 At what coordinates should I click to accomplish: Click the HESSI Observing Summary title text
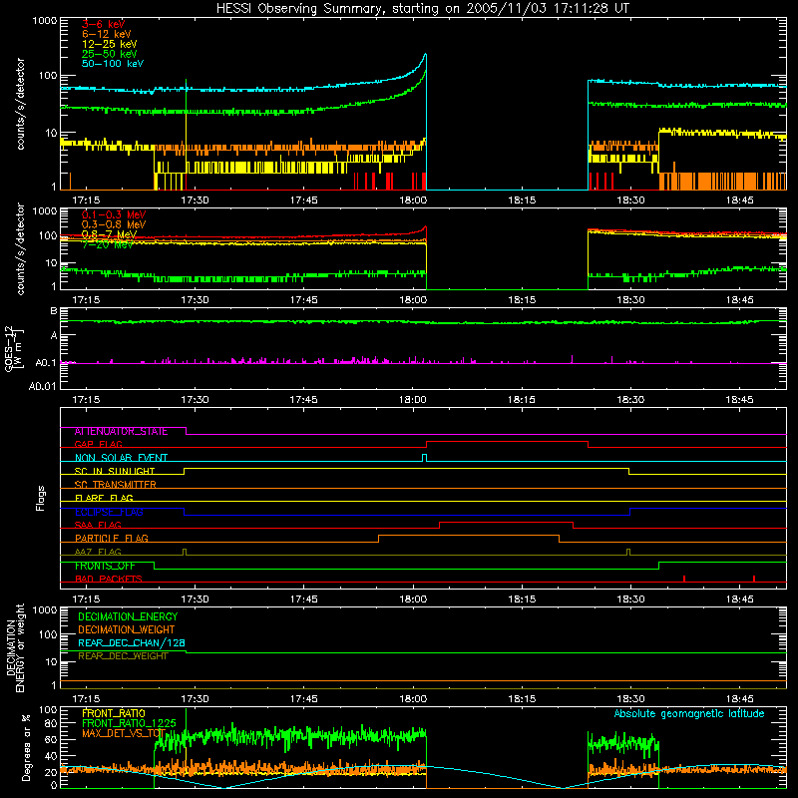[422, 9]
